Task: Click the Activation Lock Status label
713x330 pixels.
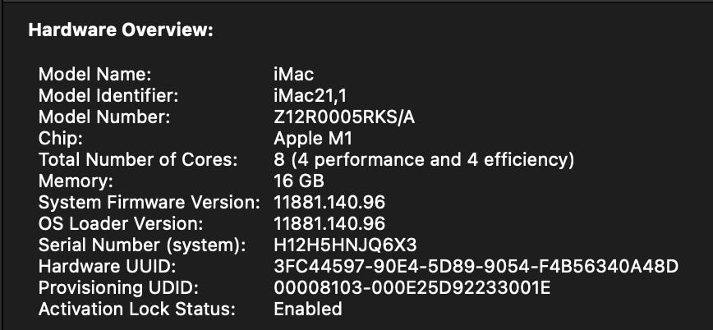Action: click(137, 309)
